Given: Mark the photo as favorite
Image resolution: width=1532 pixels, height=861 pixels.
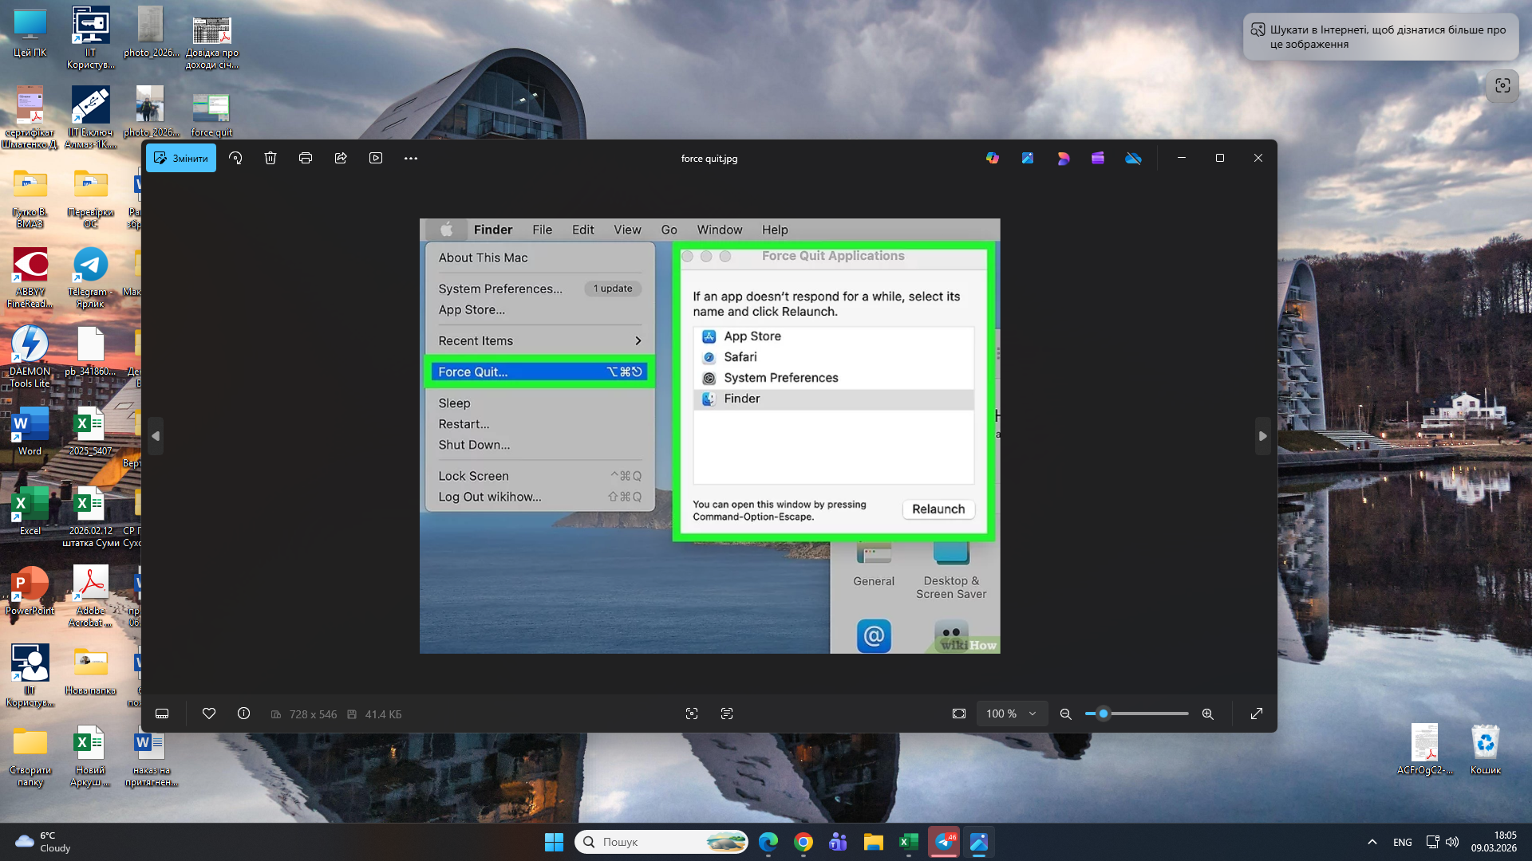Looking at the screenshot, I should coord(209,714).
